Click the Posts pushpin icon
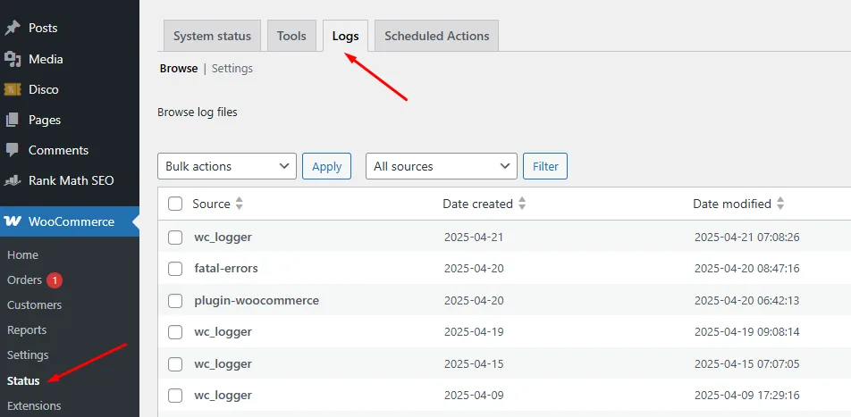The image size is (851, 417). pos(12,29)
